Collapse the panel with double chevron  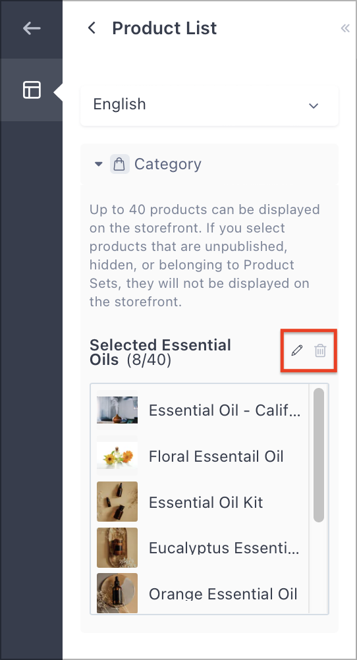(345, 28)
